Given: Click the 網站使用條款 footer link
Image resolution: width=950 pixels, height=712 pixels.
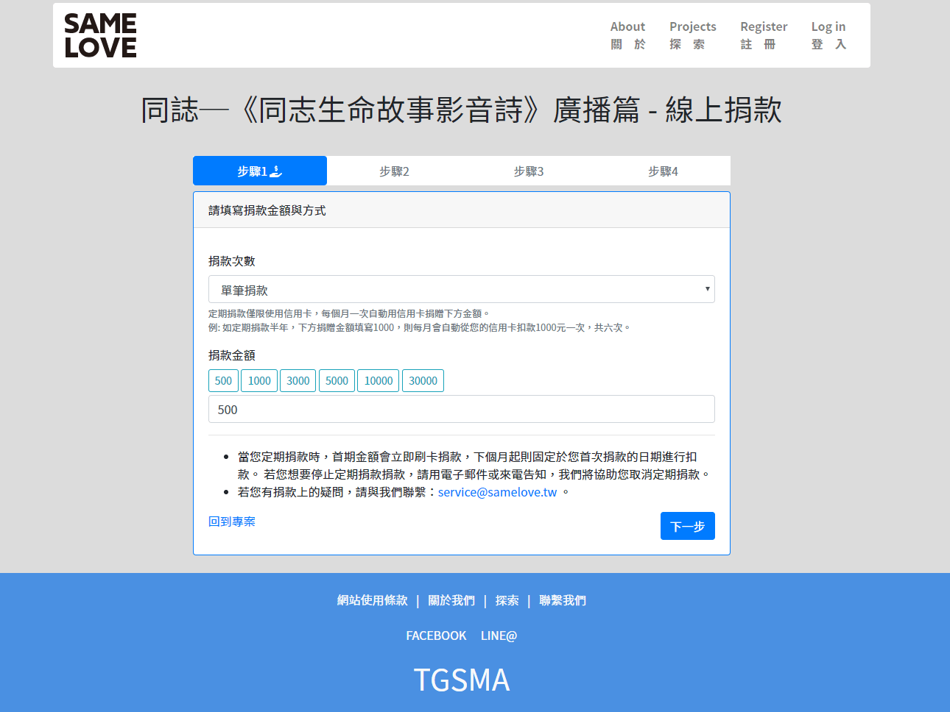Looking at the screenshot, I should (371, 600).
